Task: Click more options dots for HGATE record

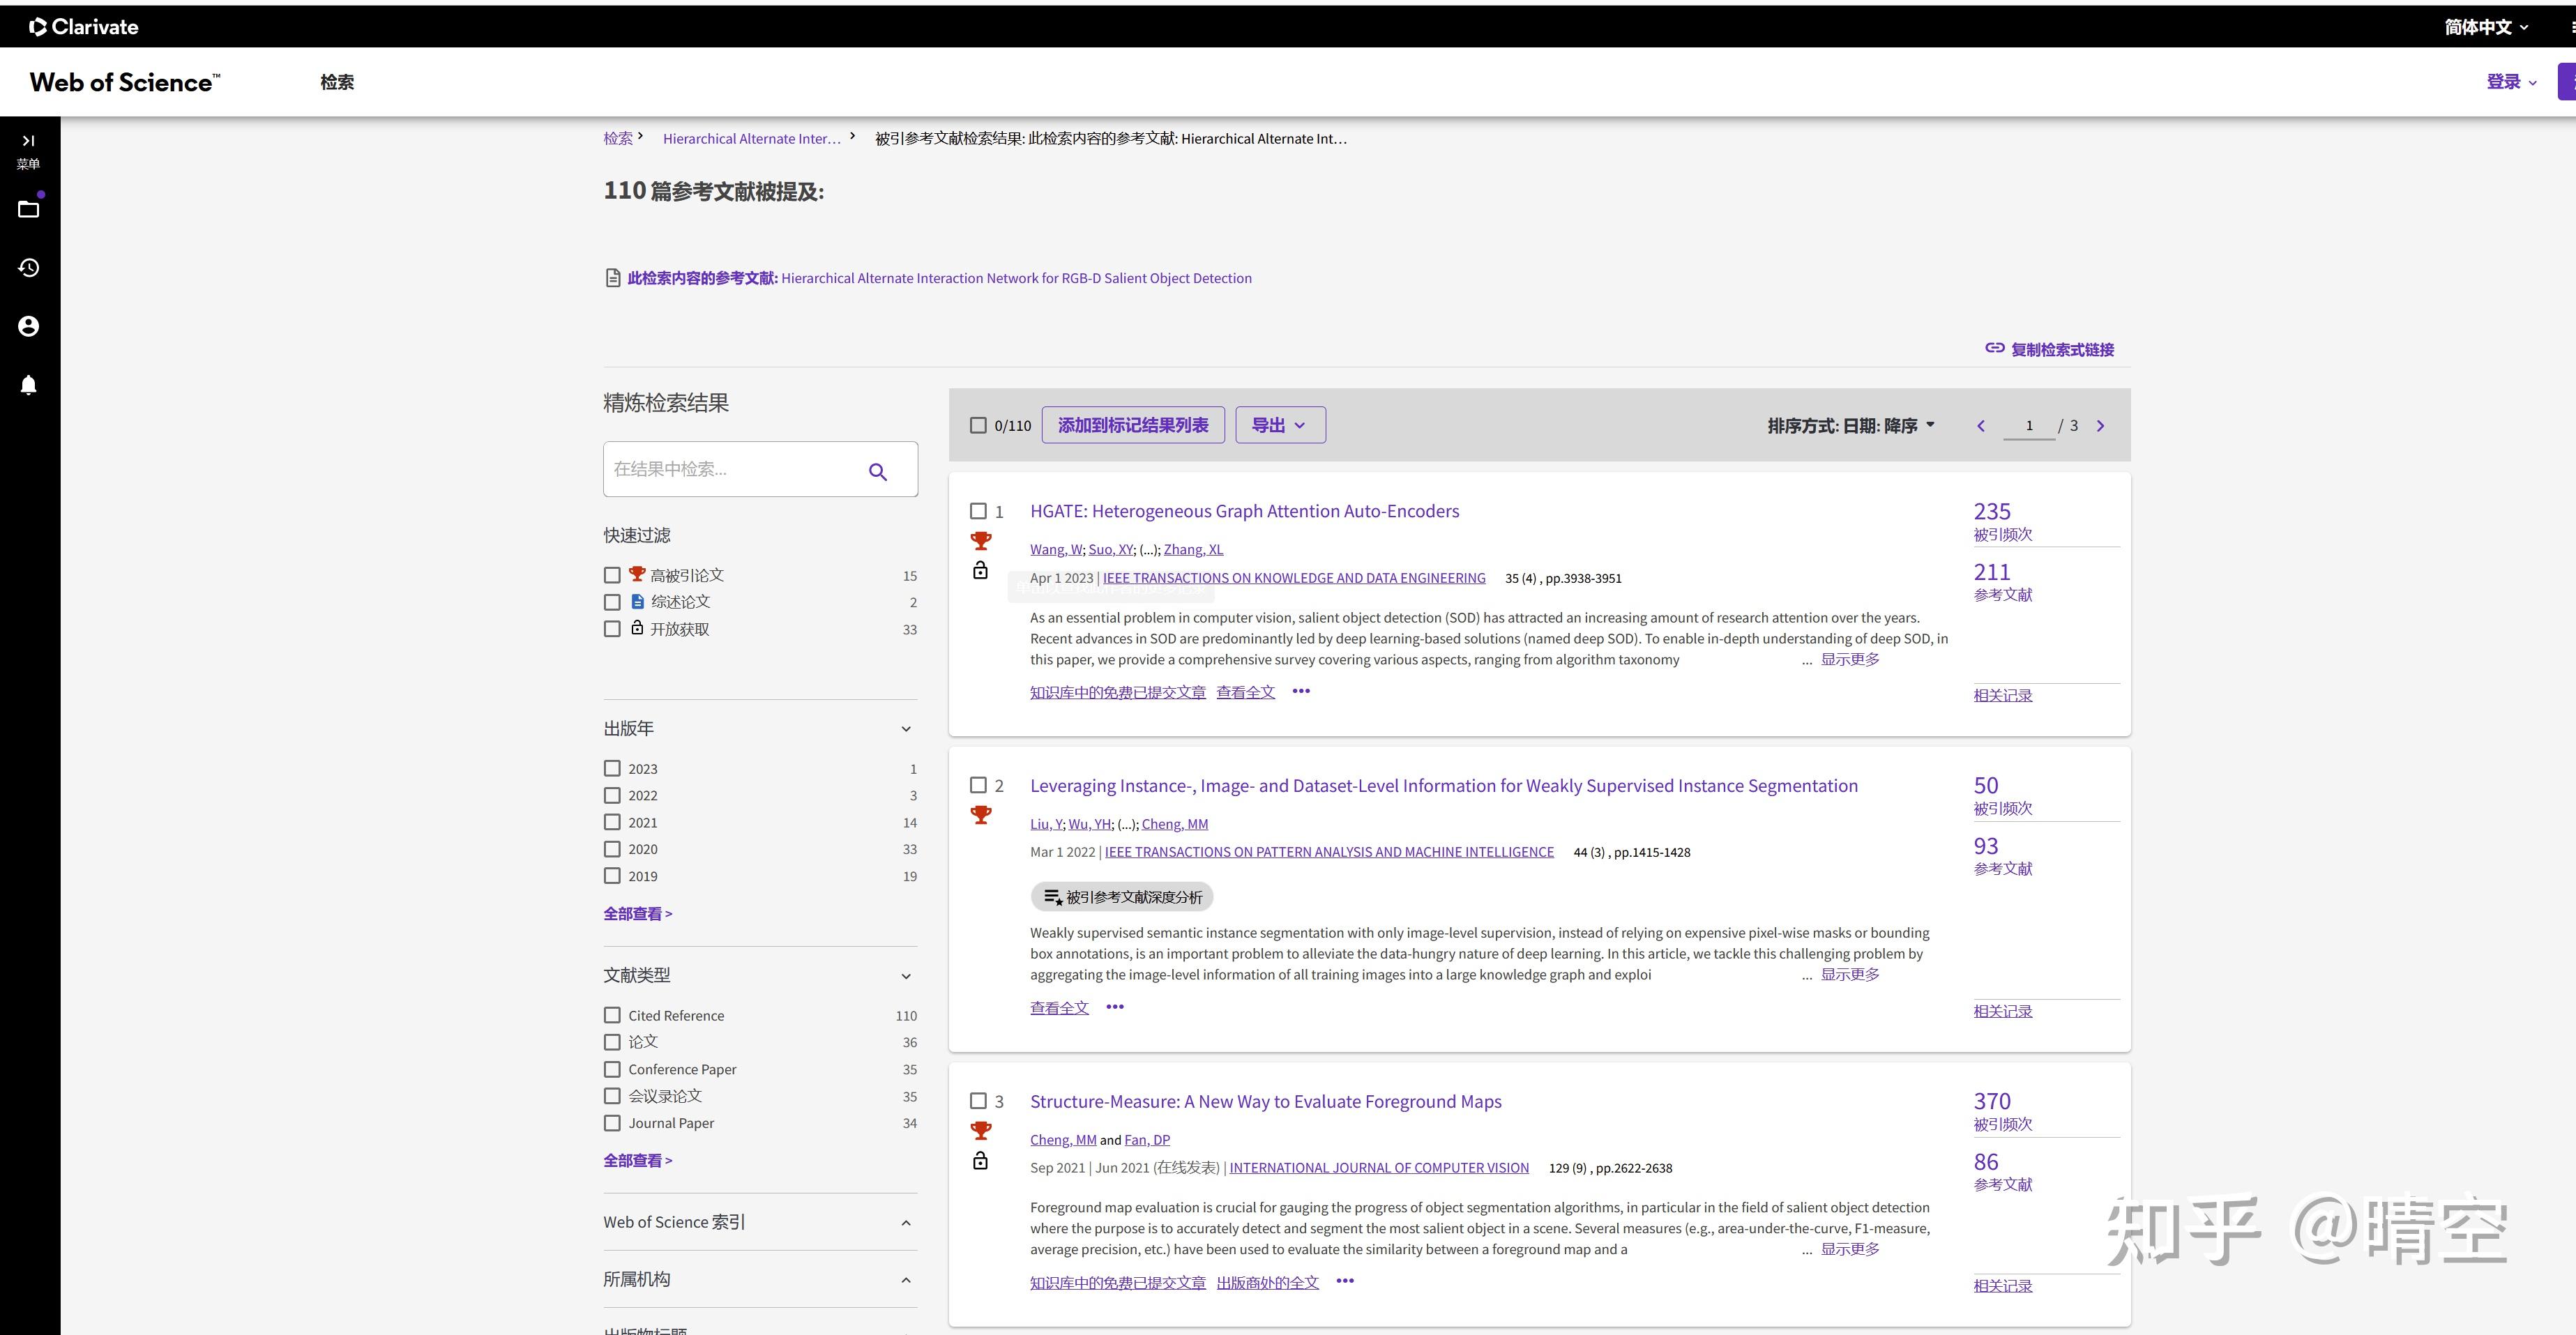Action: 1300,691
